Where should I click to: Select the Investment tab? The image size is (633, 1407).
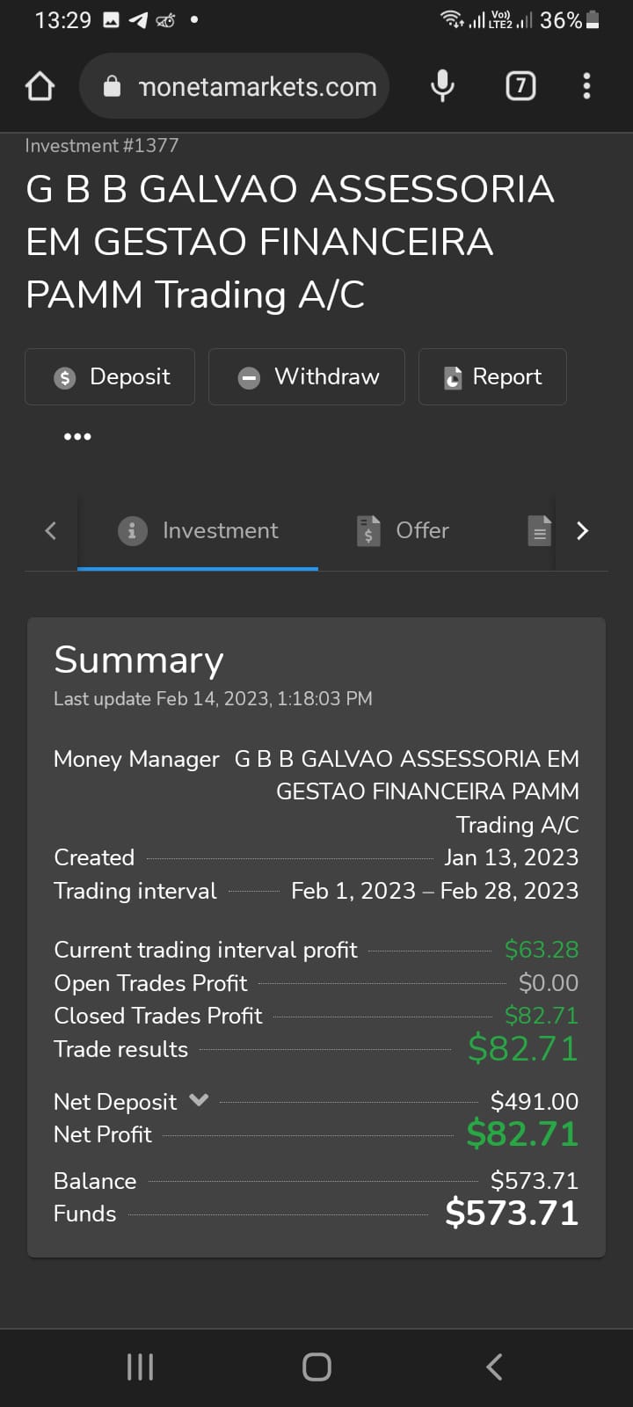pos(198,531)
